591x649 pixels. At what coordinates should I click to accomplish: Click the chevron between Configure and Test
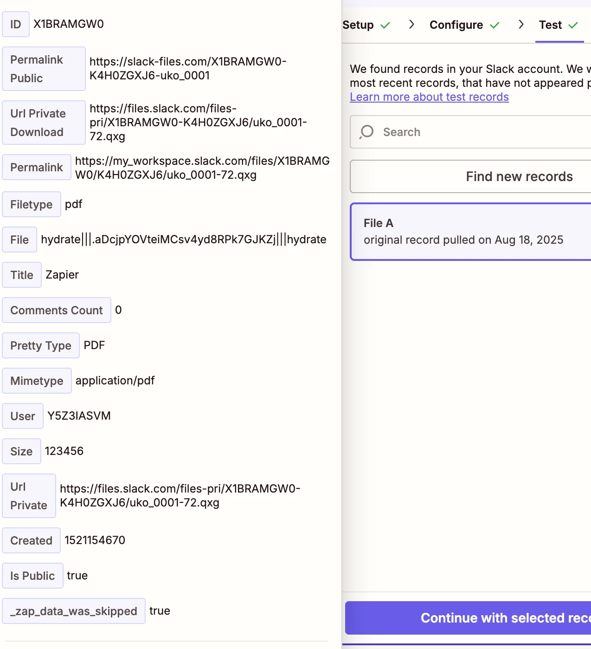click(x=521, y=24)
